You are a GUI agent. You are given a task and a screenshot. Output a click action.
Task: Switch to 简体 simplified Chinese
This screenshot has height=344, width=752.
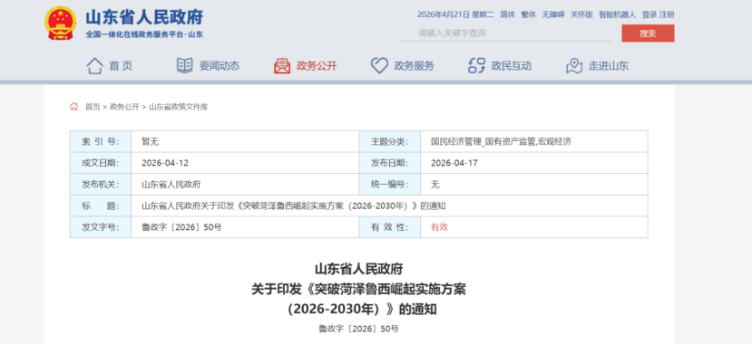coord(507,14)
